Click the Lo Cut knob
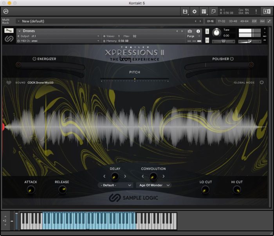 pos(205,190)
